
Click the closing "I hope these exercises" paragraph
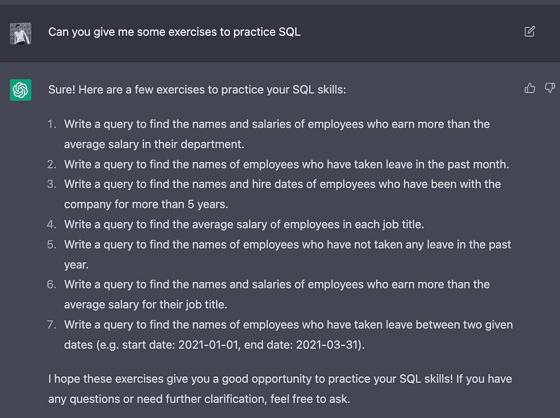(x=279, y=389)
